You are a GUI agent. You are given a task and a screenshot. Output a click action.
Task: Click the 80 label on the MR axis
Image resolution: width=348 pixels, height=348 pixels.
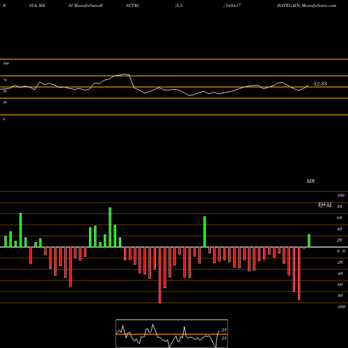coord(340,207)
